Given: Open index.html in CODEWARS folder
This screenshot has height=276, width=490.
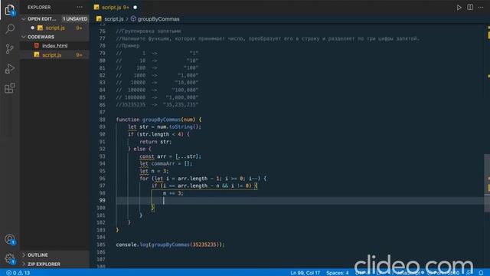Looking at the screenshot, I should (x=55, y=46).
